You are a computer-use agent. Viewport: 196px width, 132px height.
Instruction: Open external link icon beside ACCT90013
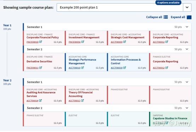pyautogui.click(x=82, y=101)
